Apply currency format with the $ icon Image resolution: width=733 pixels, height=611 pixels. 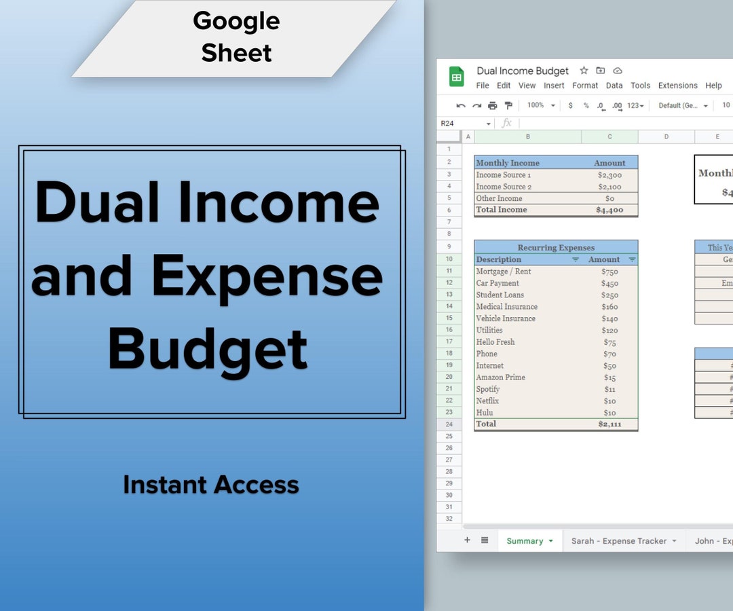570,105
